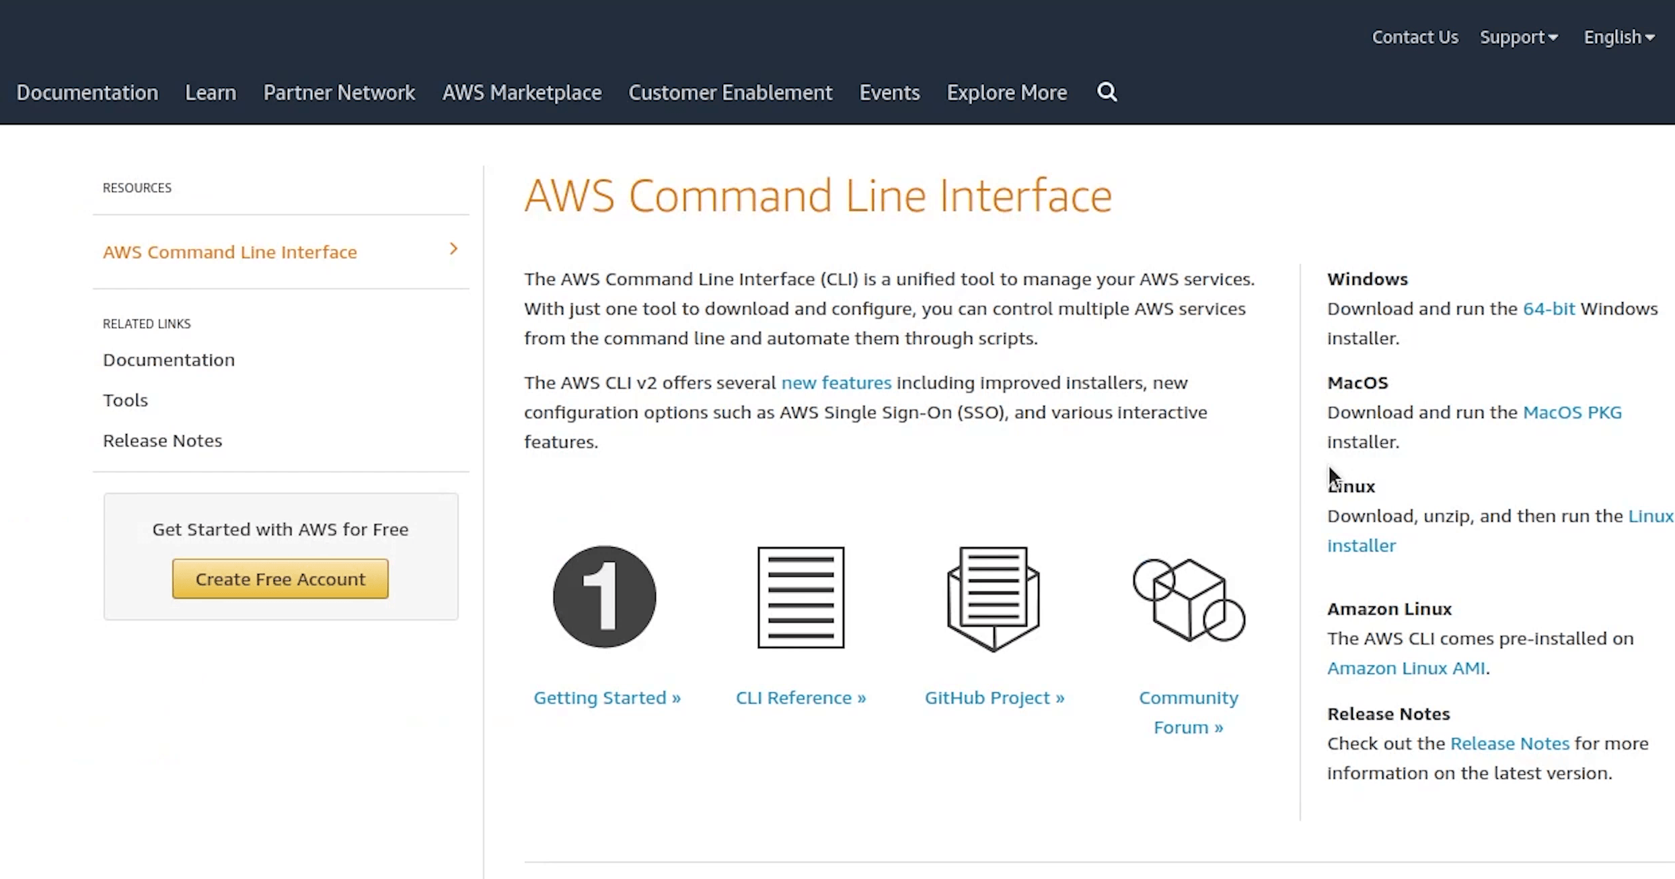Image resolution: width=1675 pixels, height=879 pixels.
Task: Click the MacOS PKG download link
Action: (x=1571, y=413)
